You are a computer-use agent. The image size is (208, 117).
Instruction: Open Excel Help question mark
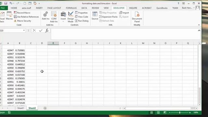coord(178,3)
